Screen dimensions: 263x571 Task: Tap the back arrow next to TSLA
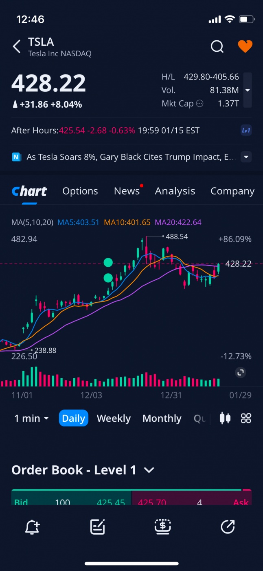[17, 46]
